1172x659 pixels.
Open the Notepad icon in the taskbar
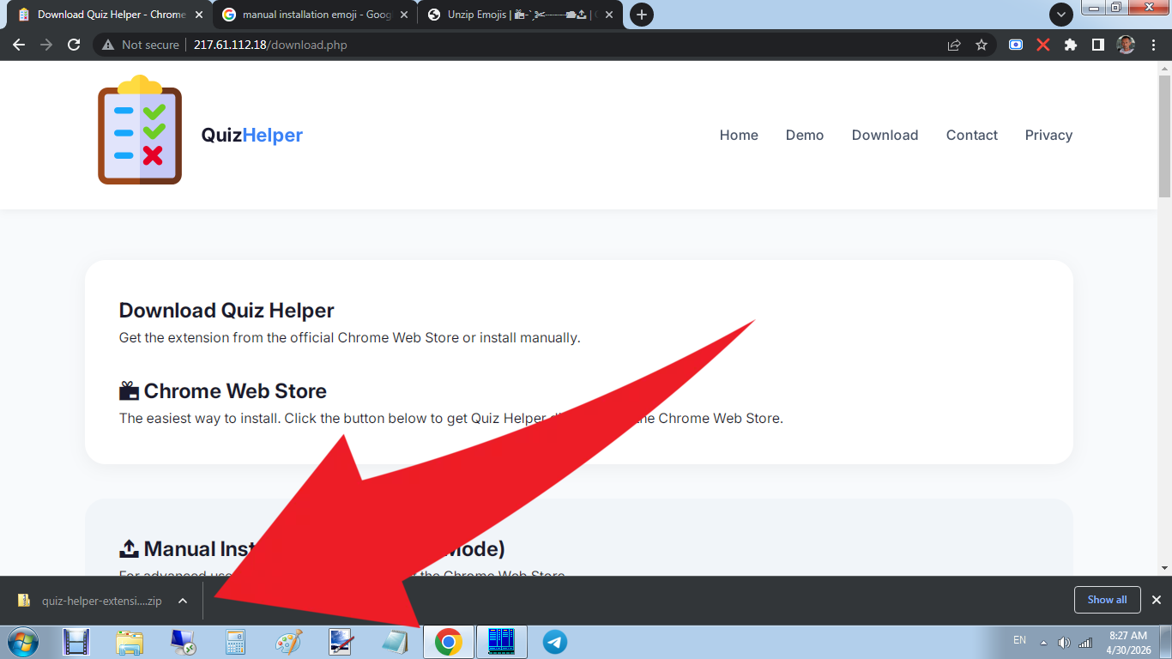[x=395, y=642]
